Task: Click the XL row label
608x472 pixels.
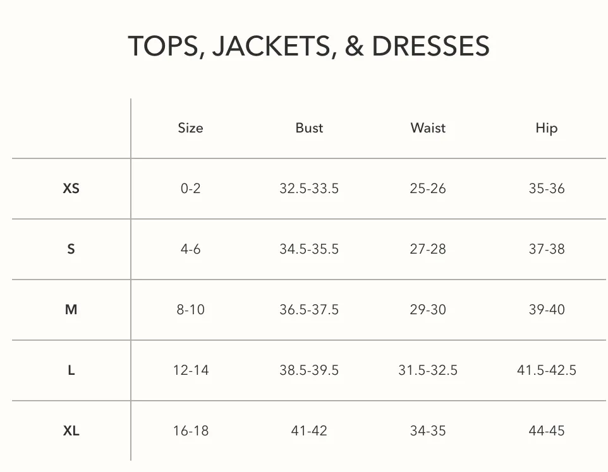Action: [x=71, y=430]
